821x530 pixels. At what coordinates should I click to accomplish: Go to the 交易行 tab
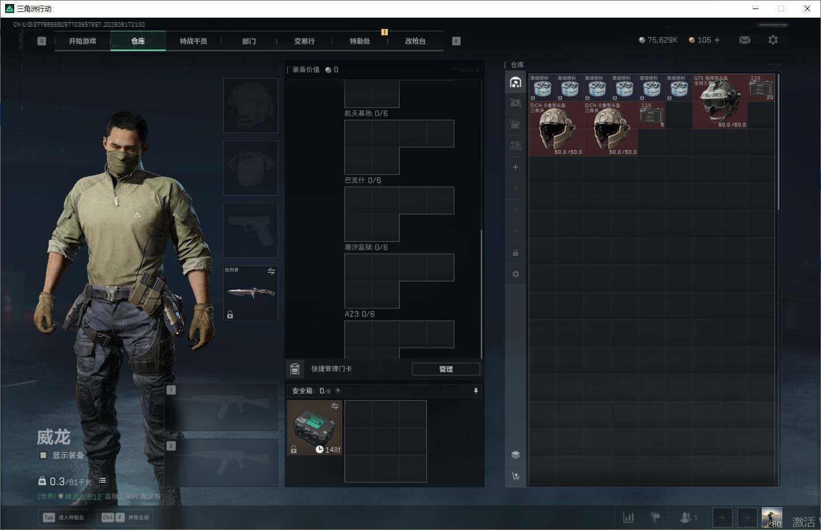305,41
